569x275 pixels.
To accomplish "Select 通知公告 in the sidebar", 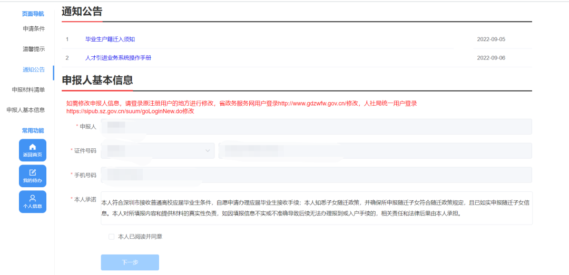I will coord(34,69).
